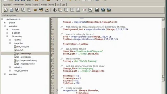This screenshot has height=94, width=167.
Task: Insert a line break with the return arrow
Action: [35, 10]
